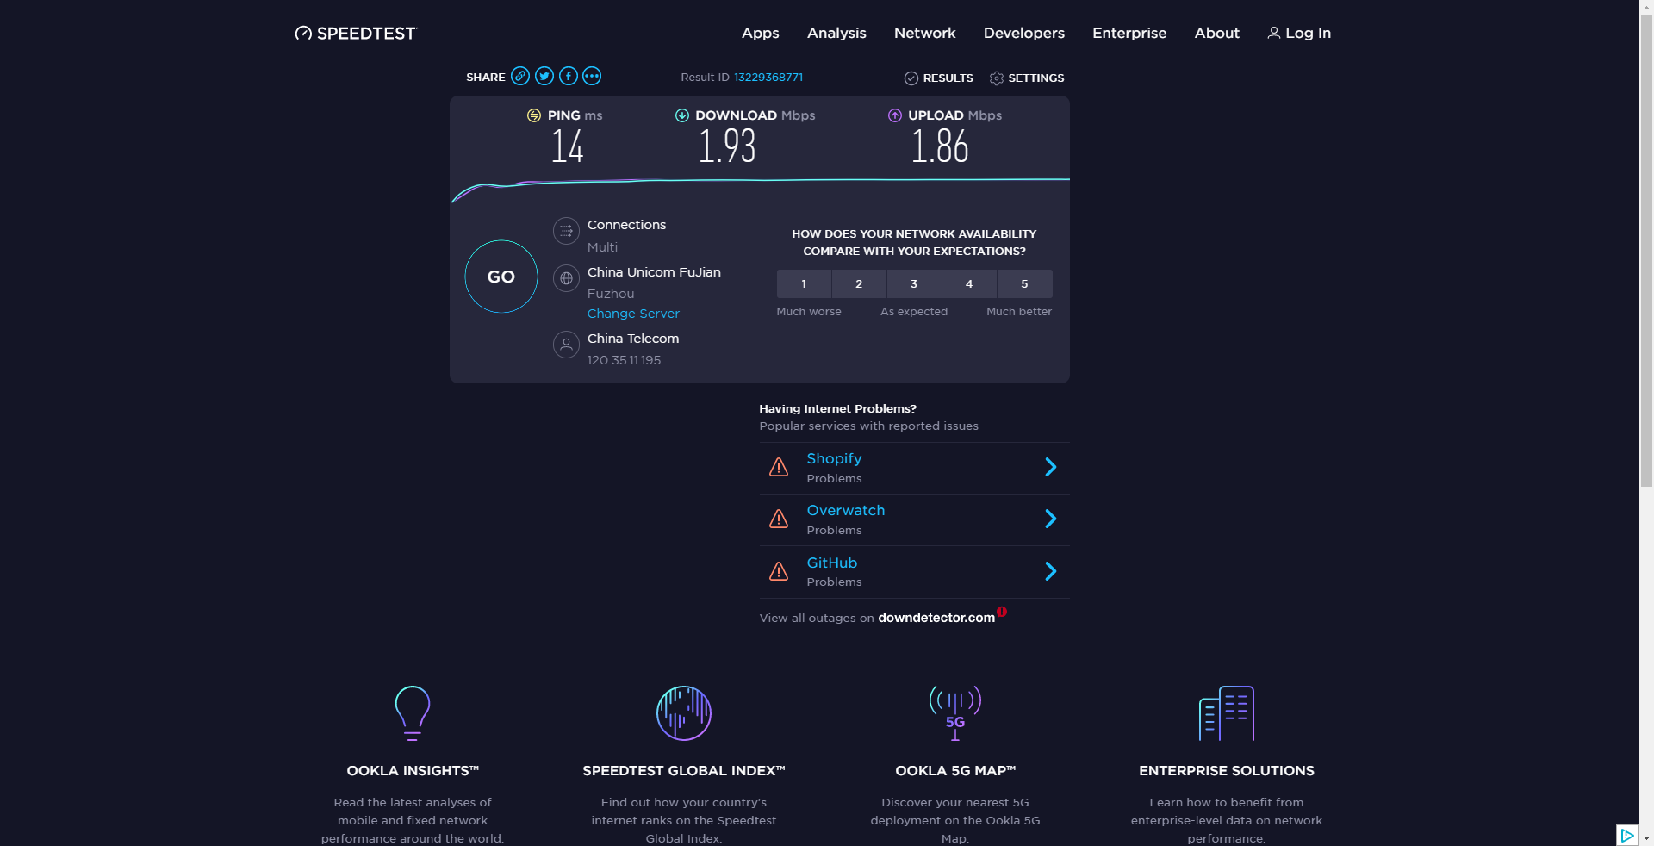Viewport: 1654px width, 846px height.
Task: Rate network availability as 4
Action: click(969, 283)
